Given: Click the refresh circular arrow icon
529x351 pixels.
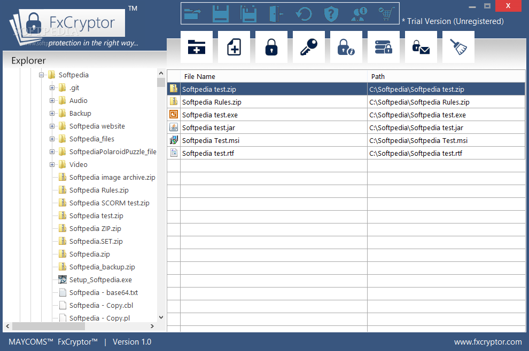Looking at the screenshot, I should (304, 14).
